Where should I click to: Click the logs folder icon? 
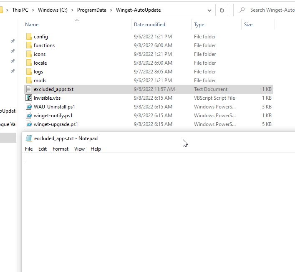pos(29,72)
